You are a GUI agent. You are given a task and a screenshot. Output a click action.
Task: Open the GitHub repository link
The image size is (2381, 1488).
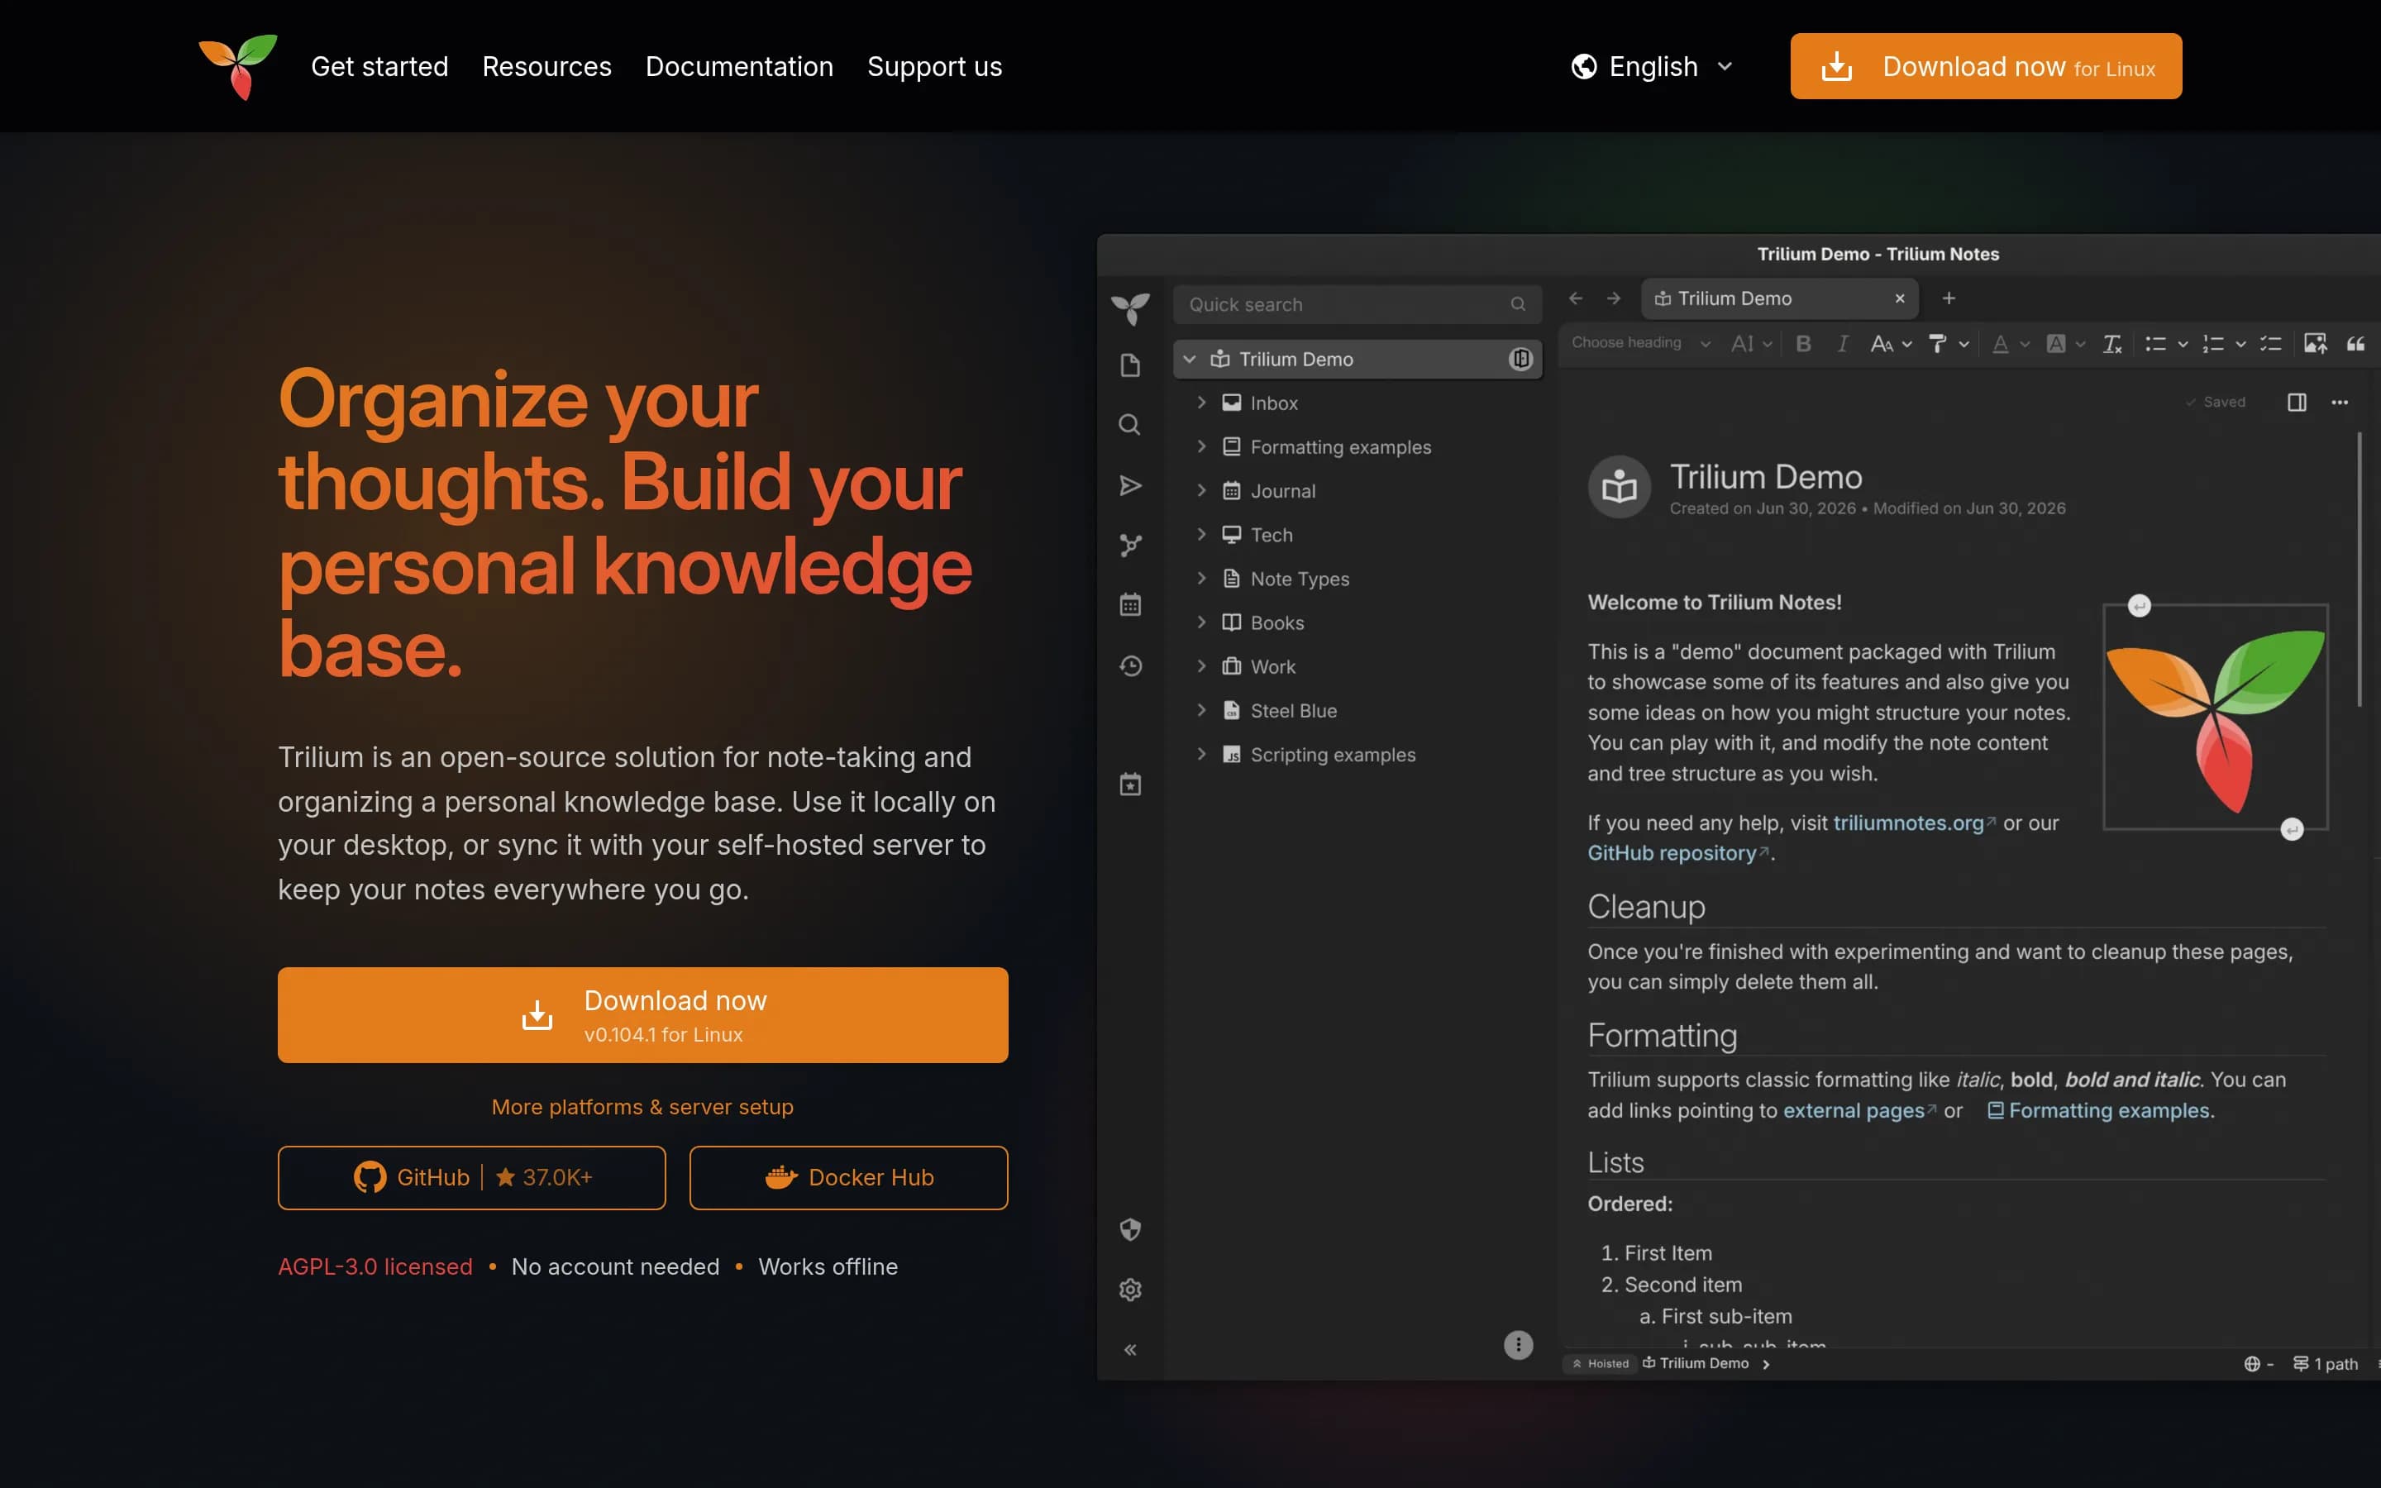coord(1672,853)
